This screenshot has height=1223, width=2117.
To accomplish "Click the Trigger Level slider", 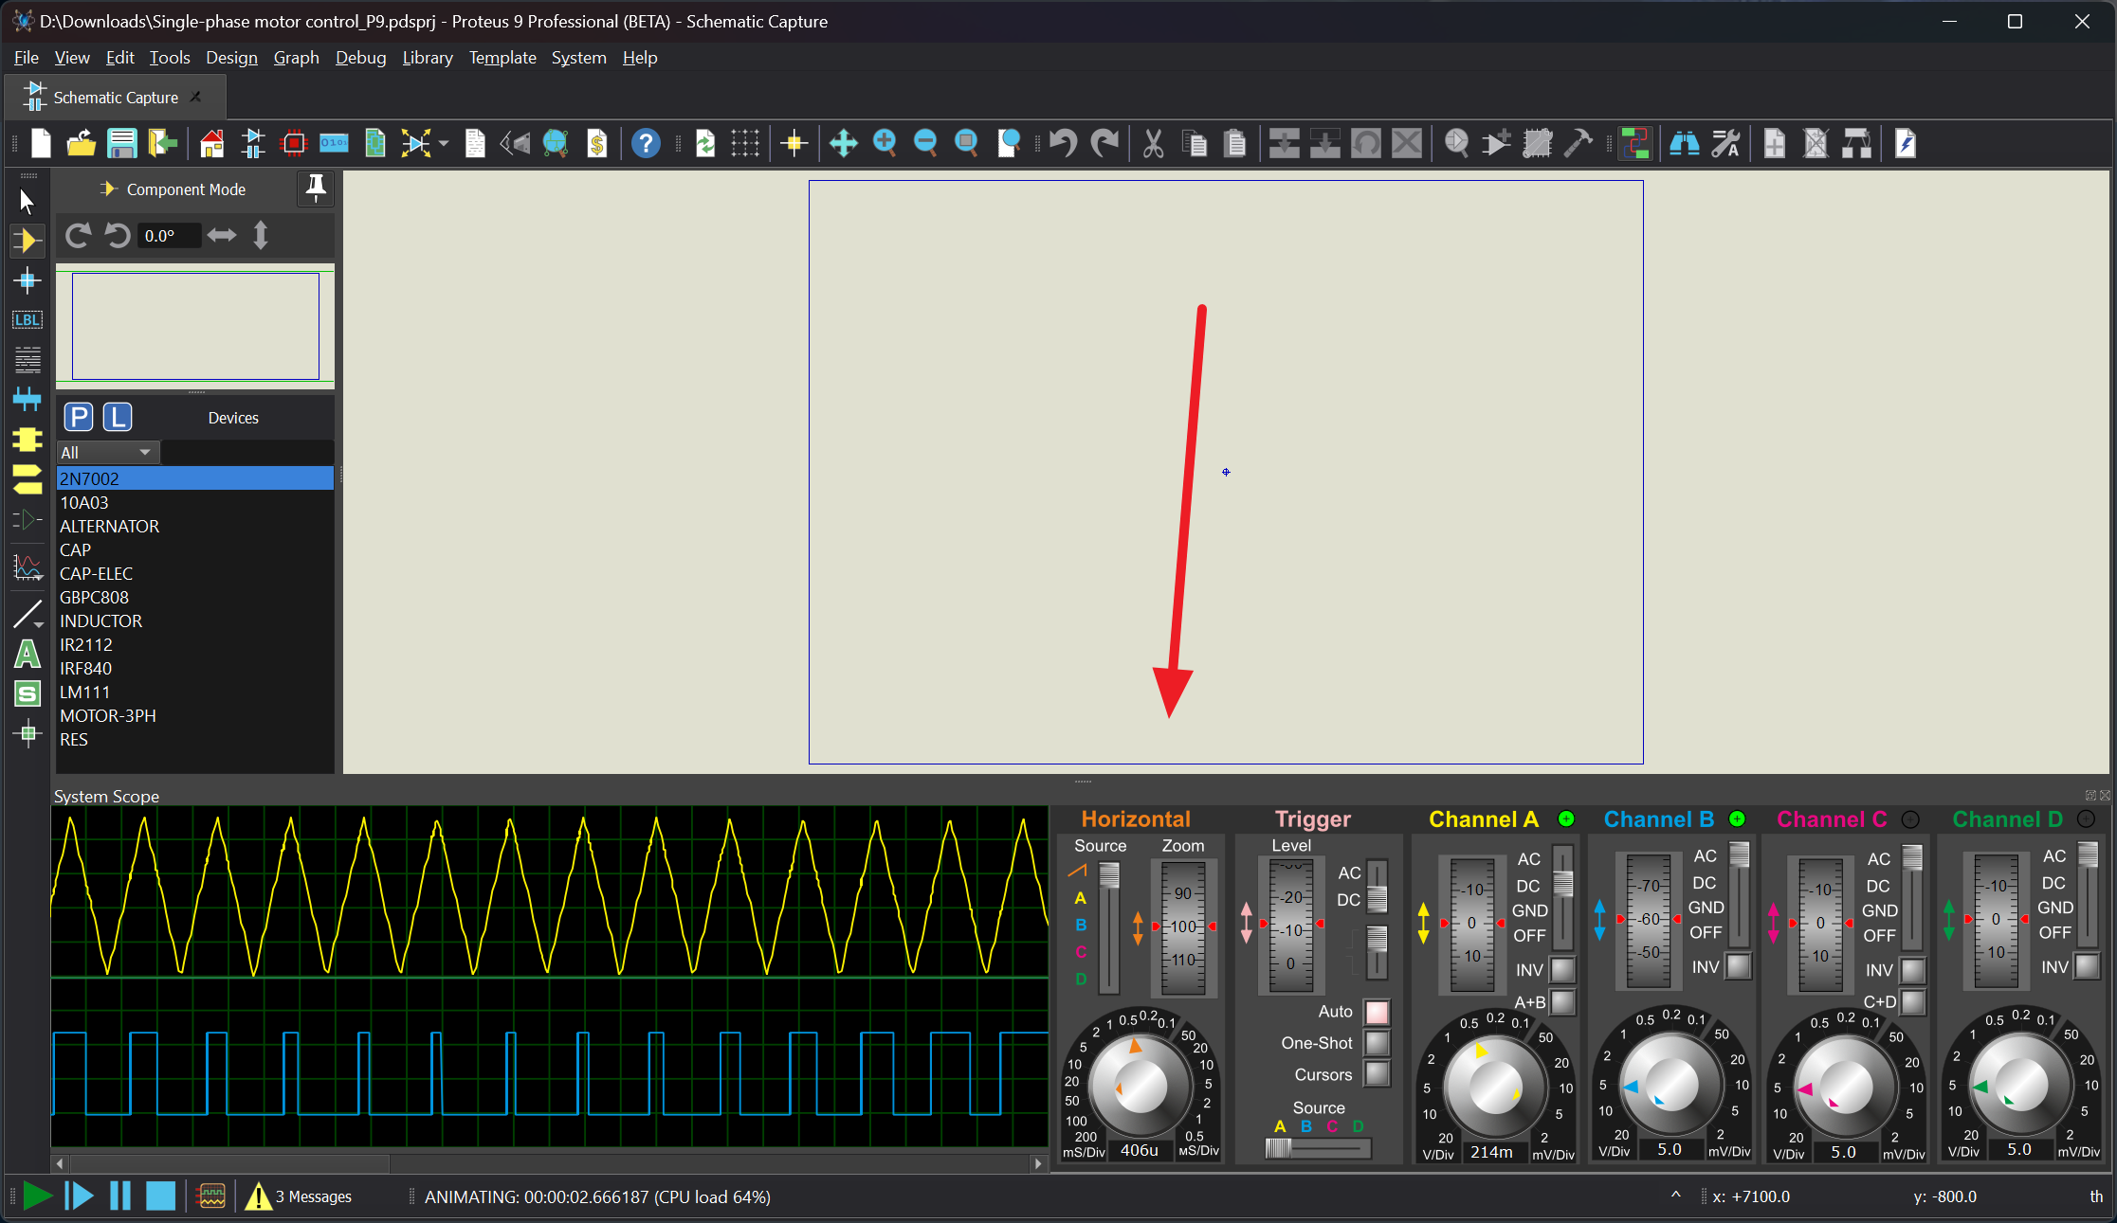I will pyautogui.click(x=1289, y=924).
